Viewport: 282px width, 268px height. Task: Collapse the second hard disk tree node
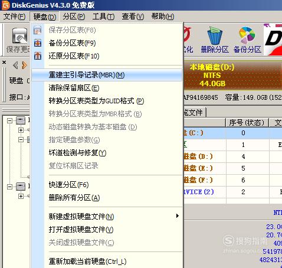click(x=9, y=187)
